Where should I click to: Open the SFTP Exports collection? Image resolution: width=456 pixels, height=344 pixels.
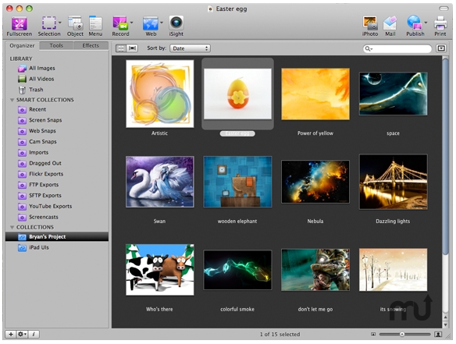(x=57, y=196)
